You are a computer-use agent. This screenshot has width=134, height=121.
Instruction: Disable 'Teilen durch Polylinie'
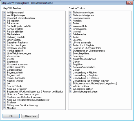pyautogui.click(x=70, y=45)
